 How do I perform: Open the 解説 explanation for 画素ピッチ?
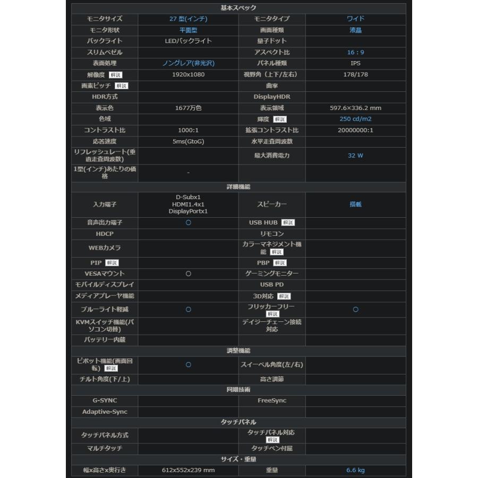pyautogui.click(x=122, y=86)
